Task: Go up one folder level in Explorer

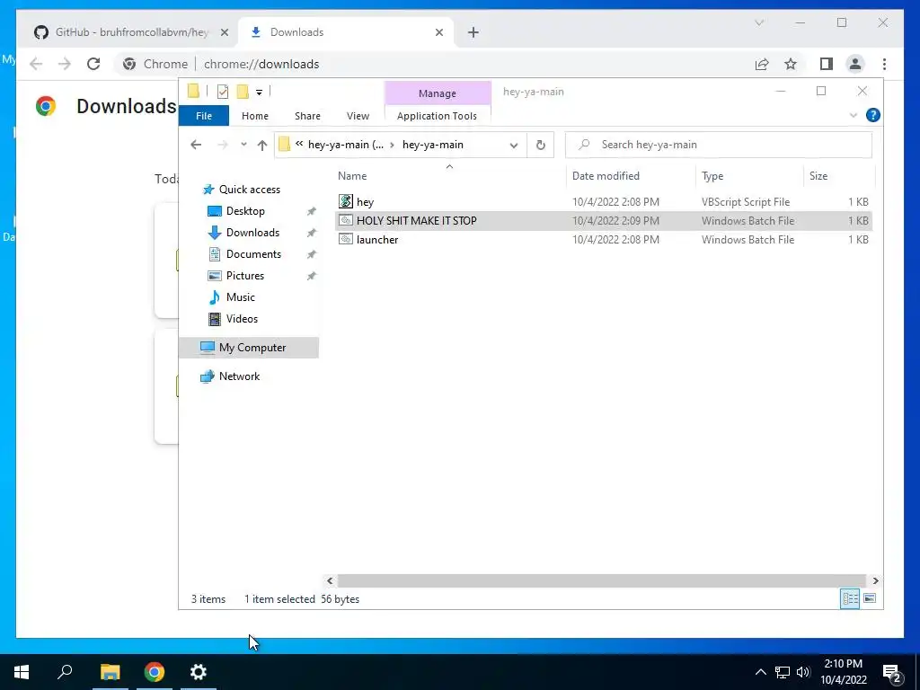Action: [x=261, y=145]
